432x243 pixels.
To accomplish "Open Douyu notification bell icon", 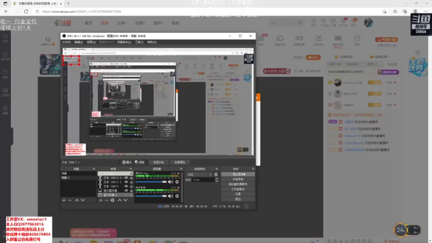I will tap(353, 21).
